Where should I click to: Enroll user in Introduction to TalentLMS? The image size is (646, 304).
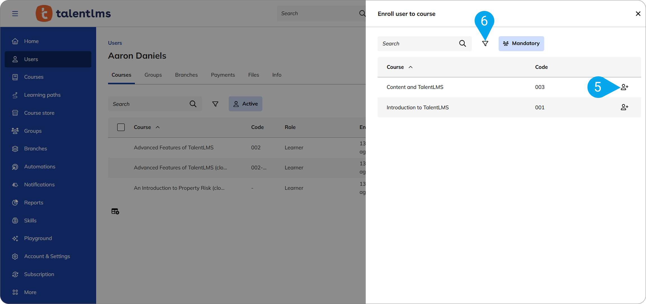pos(624,107)
